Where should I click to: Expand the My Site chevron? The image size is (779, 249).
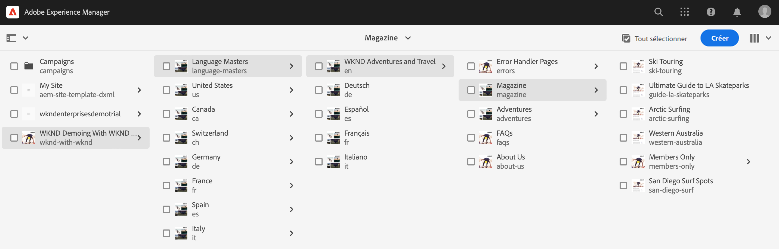139,90
